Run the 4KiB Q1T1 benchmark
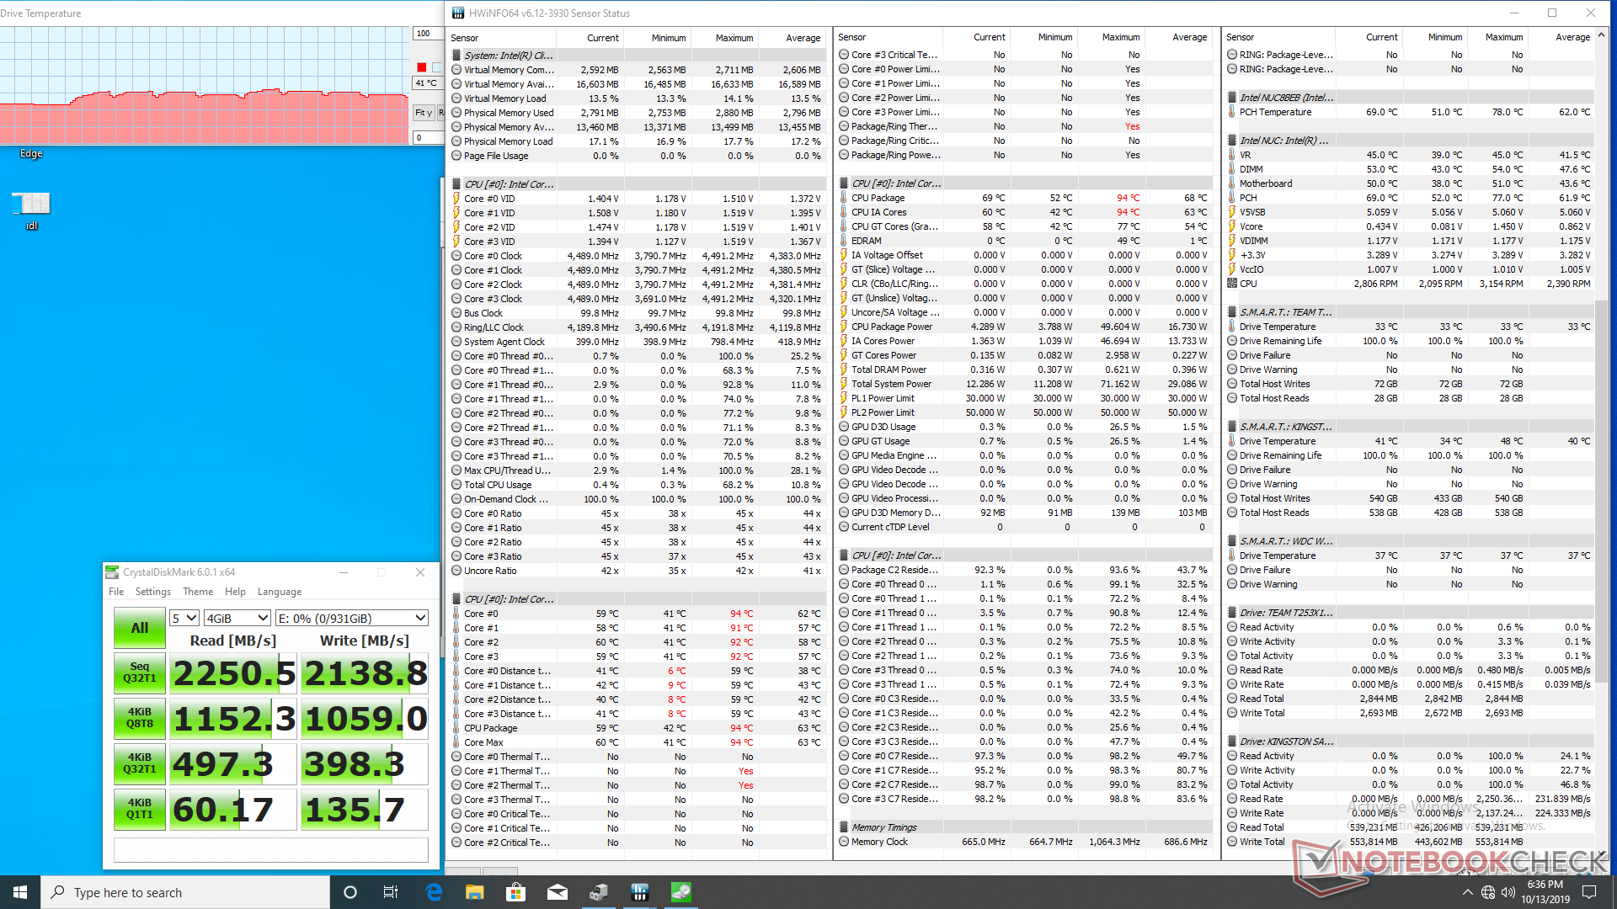This screenshot has height=909, width=1617. click(140, 809)
